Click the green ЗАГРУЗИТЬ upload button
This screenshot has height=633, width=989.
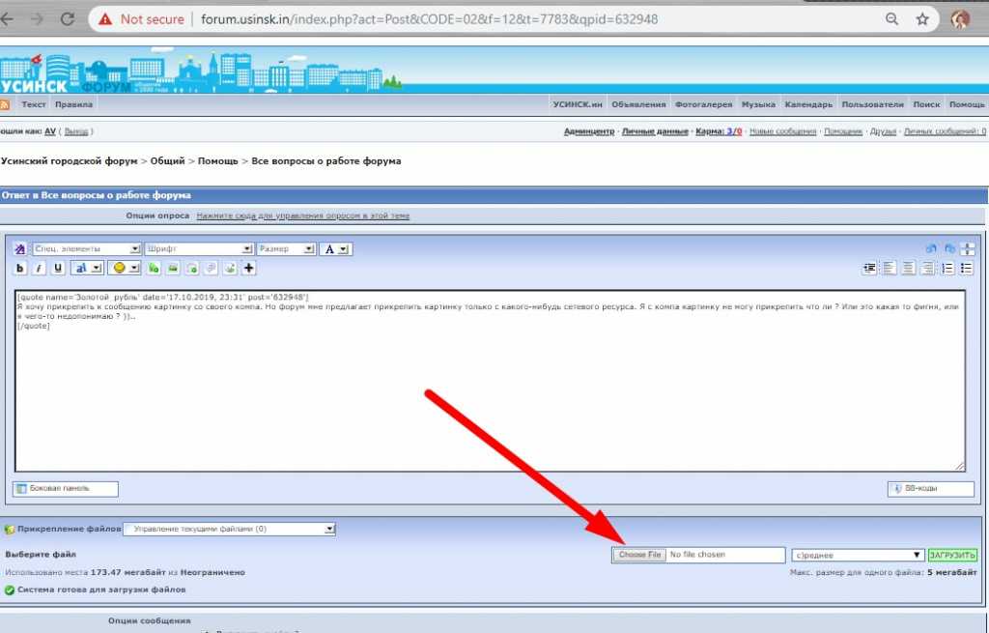point(952,555)
